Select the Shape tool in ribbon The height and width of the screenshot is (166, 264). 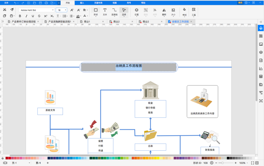[96, 12]
